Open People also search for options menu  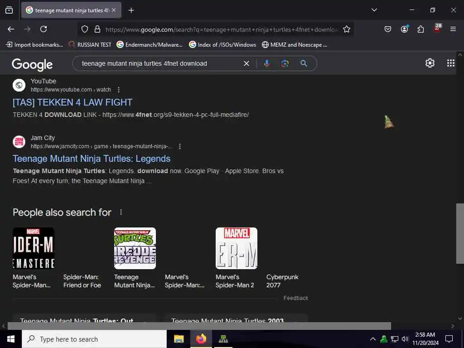[x=121, y=212]
